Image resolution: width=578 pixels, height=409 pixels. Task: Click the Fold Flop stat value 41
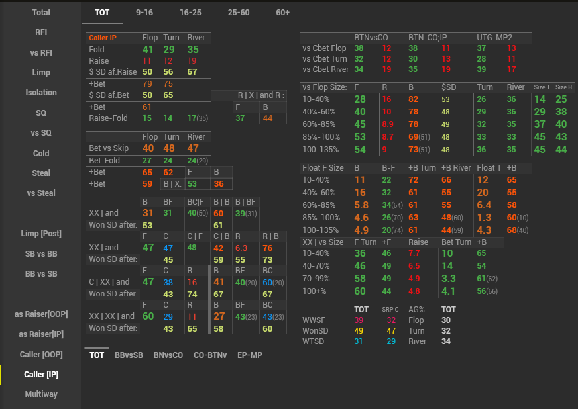pos(148,50)
